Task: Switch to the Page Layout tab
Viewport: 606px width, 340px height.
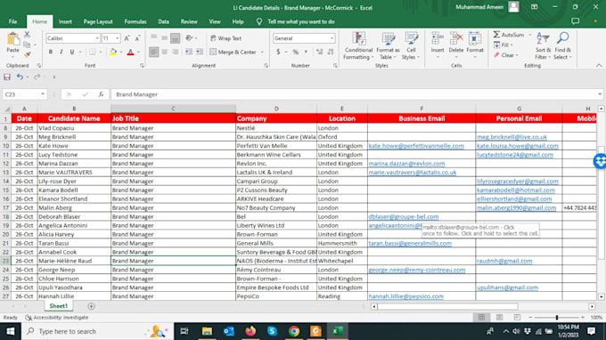Action: point(98,21)
